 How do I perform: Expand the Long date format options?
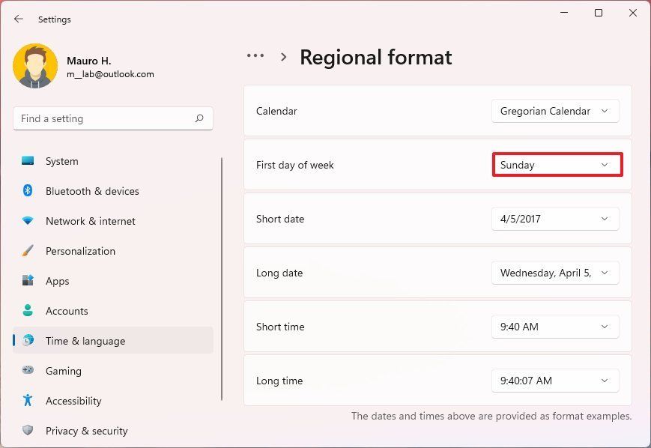click(554, 273)
